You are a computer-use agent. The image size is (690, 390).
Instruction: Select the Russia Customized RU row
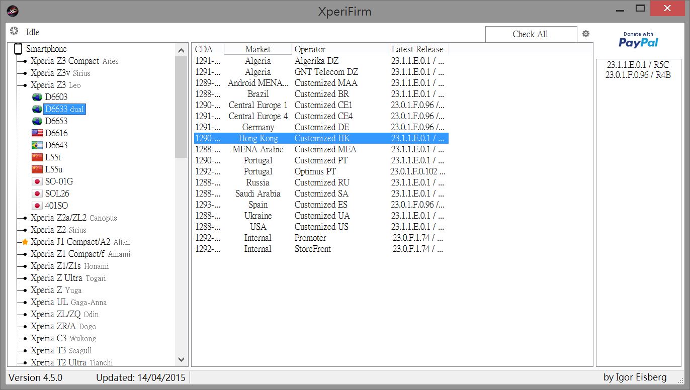click(321, 182)
